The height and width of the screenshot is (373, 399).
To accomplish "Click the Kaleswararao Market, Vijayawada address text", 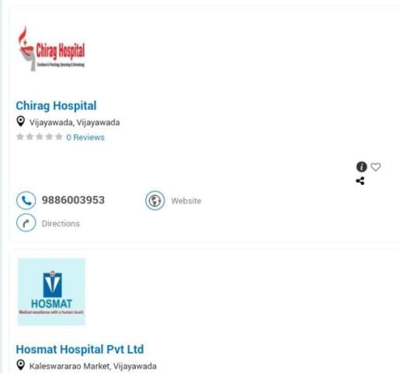I will [93, 366].
